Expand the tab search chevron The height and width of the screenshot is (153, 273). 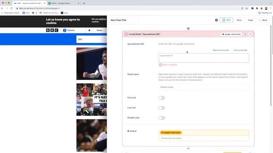(x=270, y=3)
